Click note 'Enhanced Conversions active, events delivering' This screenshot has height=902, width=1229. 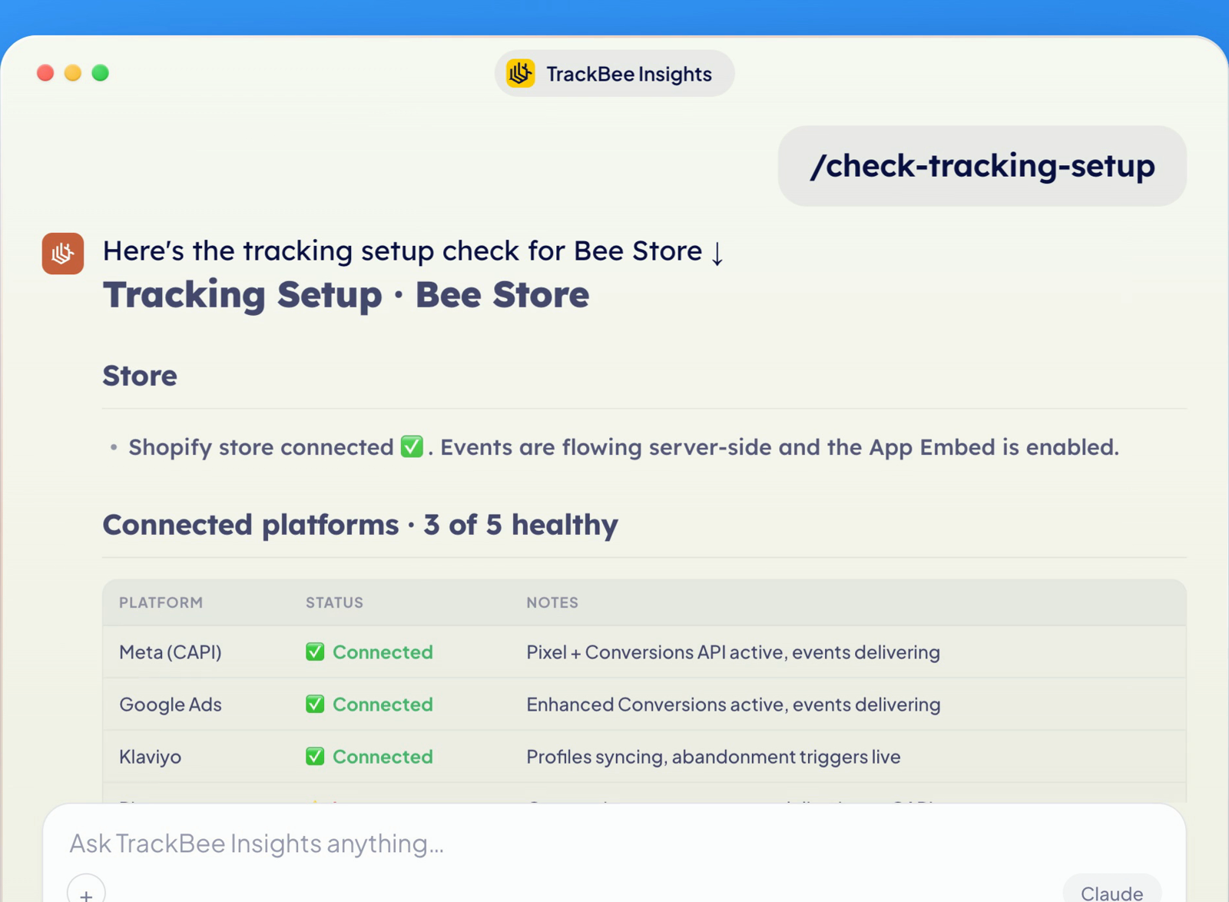[734, 705]
